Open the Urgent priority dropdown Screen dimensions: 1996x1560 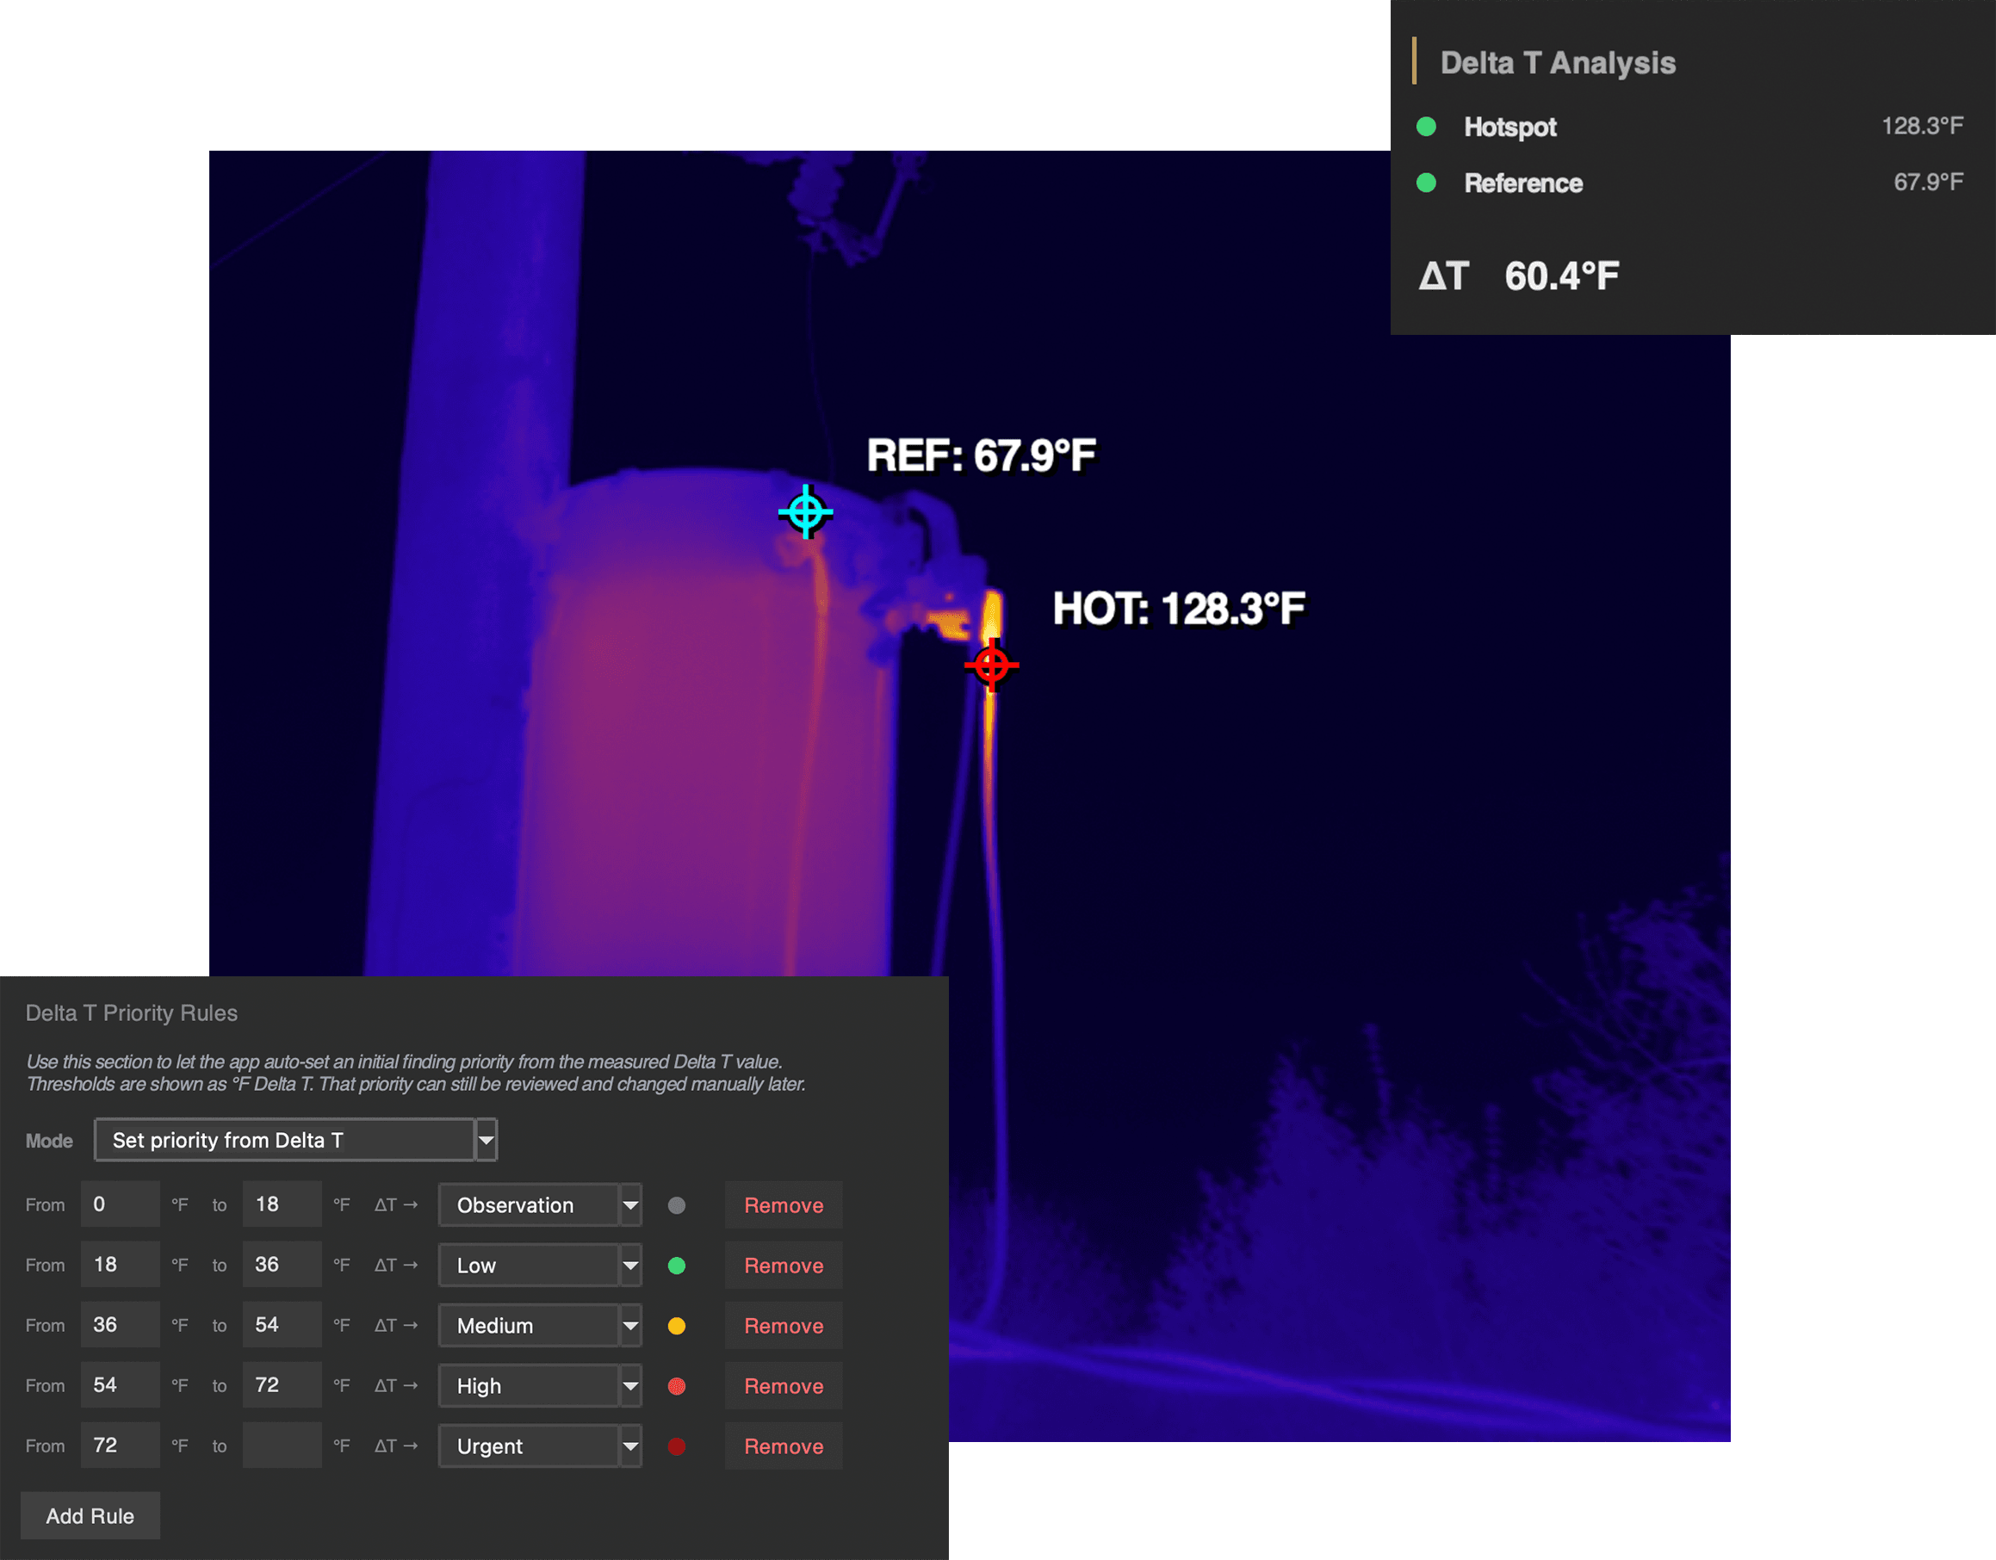[x=539, y=1445]
